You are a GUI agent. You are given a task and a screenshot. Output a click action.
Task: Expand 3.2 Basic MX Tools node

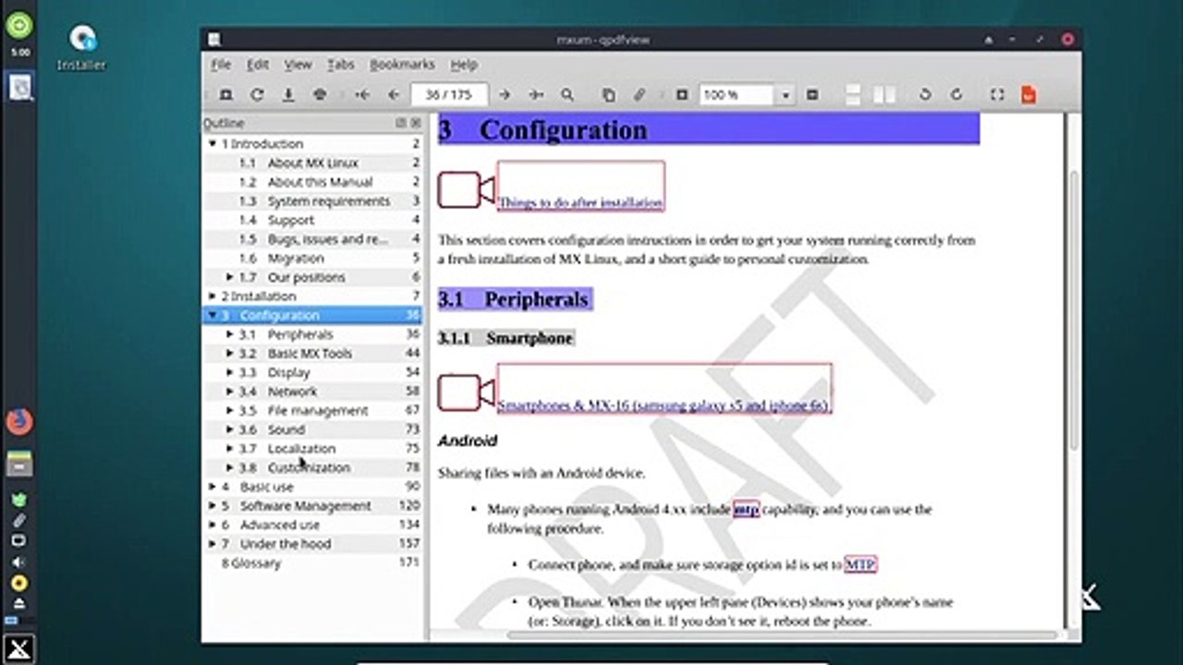230,354
